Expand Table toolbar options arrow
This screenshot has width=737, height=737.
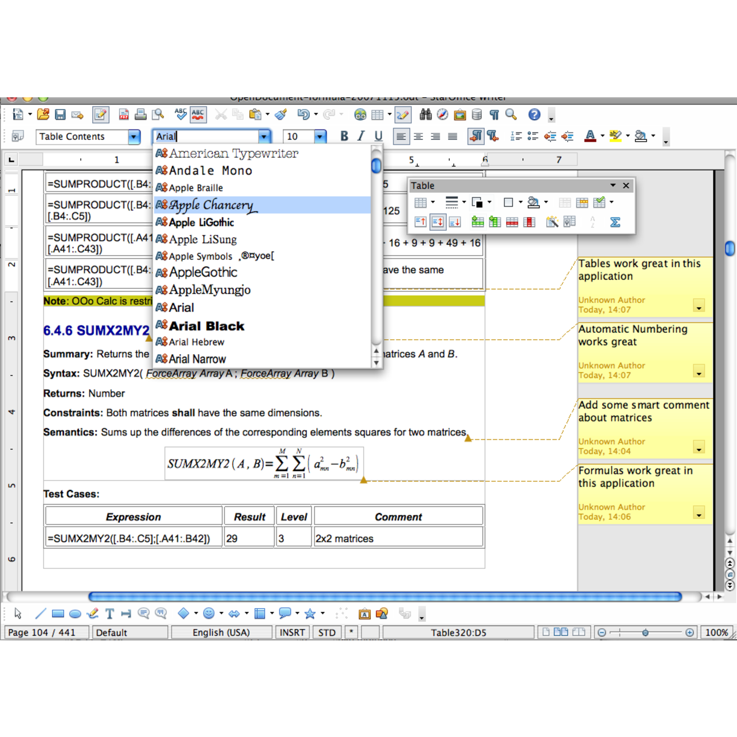[x=613, y=185]
